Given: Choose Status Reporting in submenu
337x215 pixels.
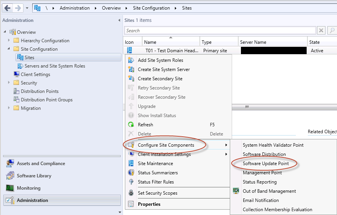Looking at the screenshot, I should 260,182.
